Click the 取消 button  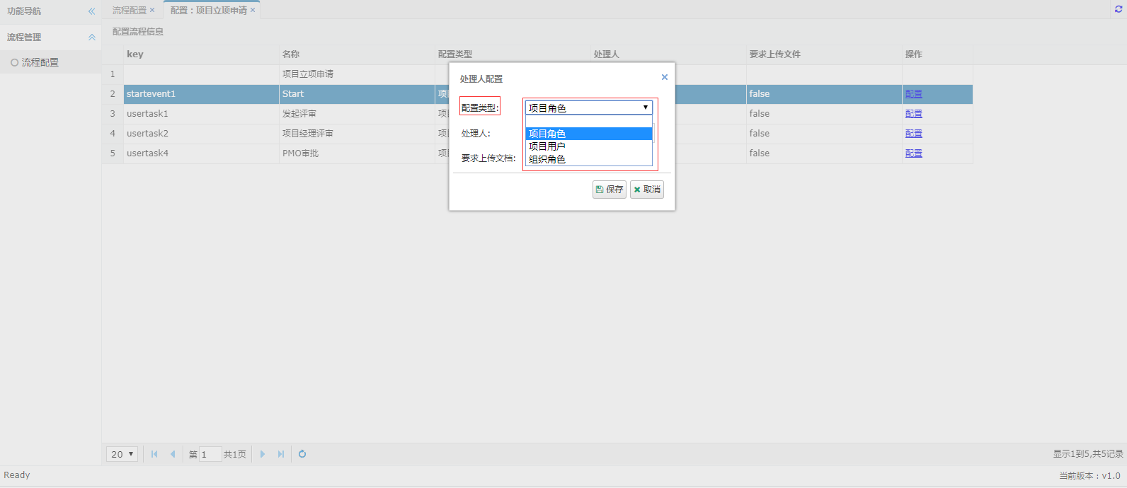point(646,190)
